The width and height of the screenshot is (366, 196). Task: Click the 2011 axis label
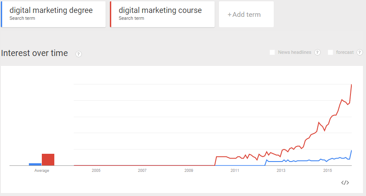235,171
